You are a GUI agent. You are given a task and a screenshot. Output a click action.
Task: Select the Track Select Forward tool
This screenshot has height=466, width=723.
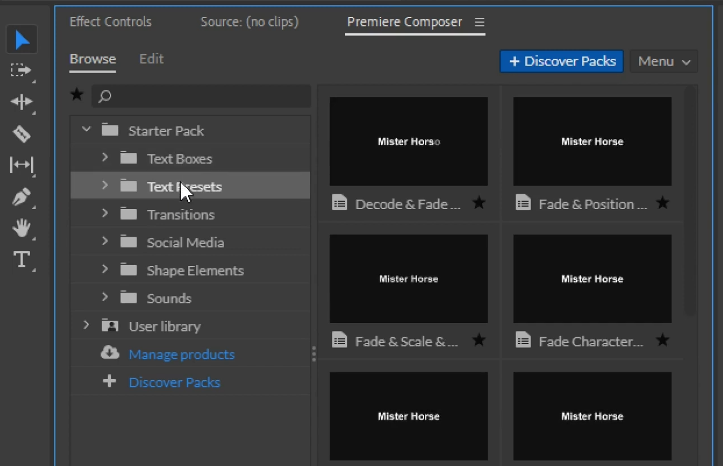[21, 71]
